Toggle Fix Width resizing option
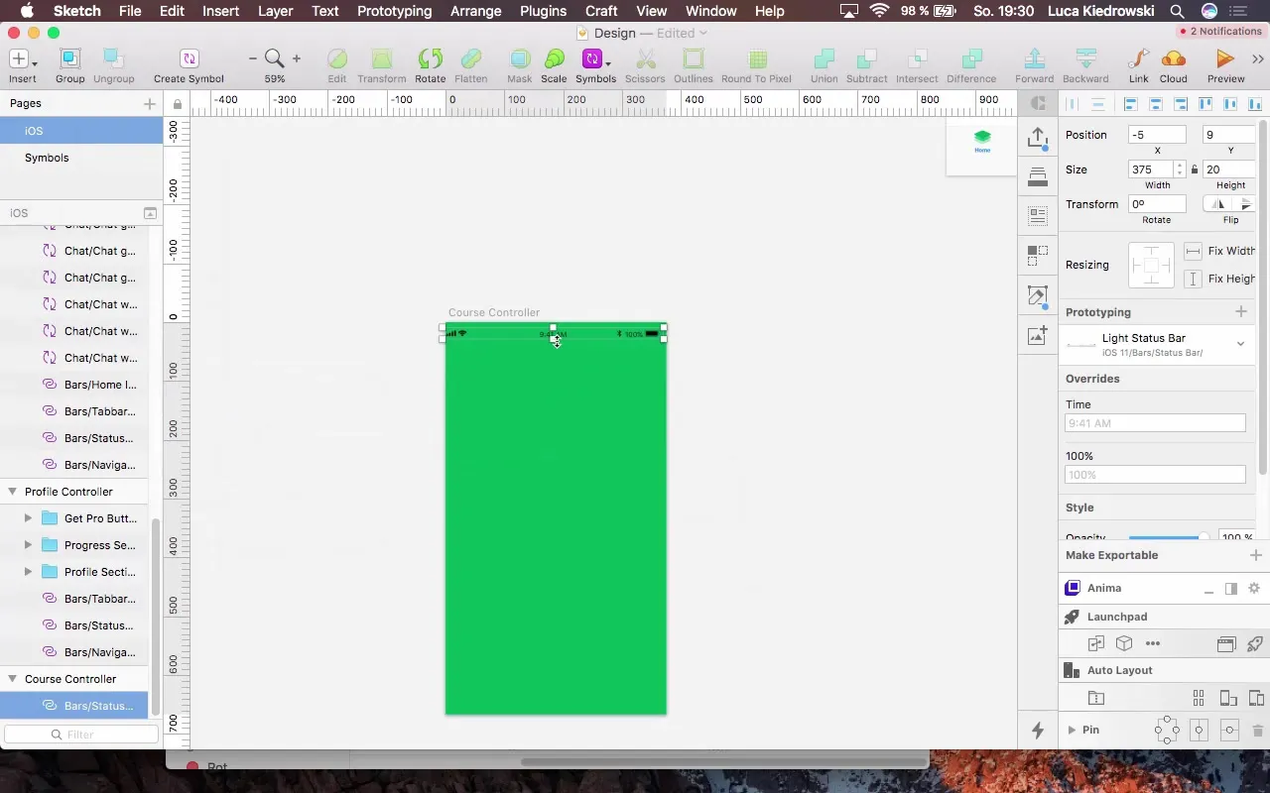Image resolution: width=1270 pixels, height=793 pixels. 1194,251
